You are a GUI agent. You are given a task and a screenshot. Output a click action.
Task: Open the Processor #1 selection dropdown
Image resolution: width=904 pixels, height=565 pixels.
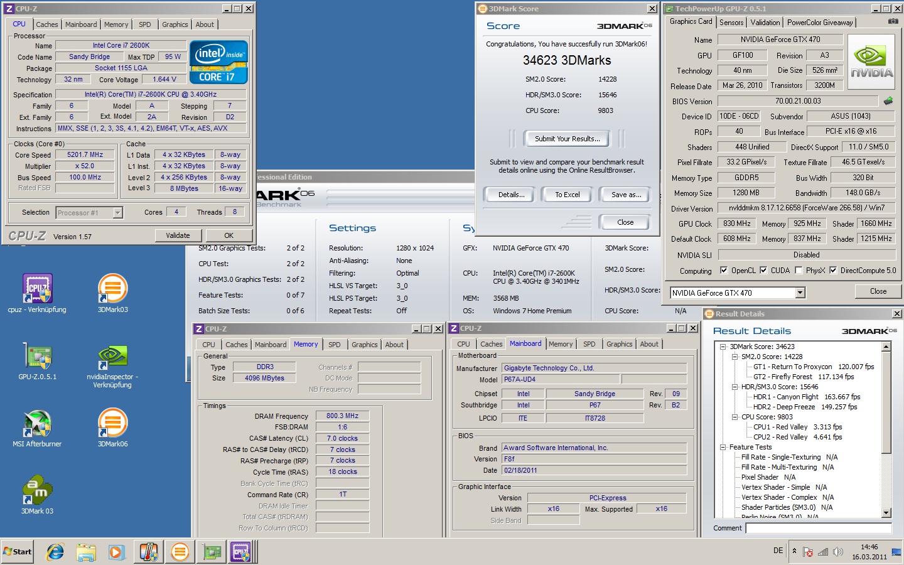tap(117, 213)
